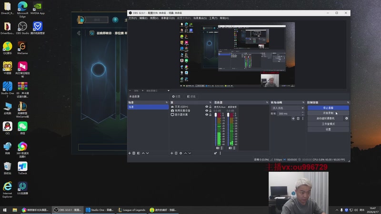Open the 视图(V) menu
381x214 pixels.
[x=154, y=18]
